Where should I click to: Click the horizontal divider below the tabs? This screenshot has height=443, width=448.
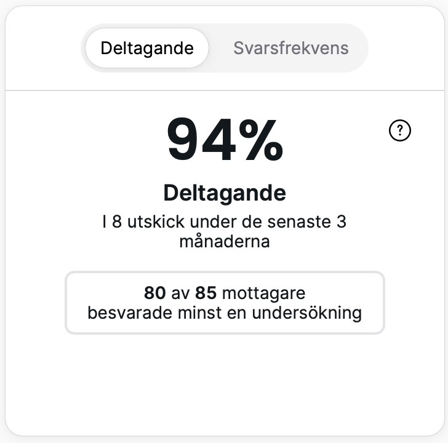tap(224, 90)
